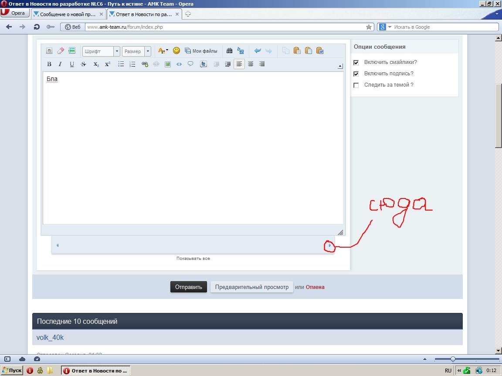Switch to Ответ в Новости по ра... tab
Viewport: 502px width, 376px height.
click(143, 14)
